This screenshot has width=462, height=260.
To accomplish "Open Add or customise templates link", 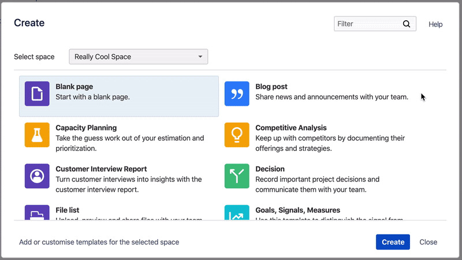I will [99, 242].
